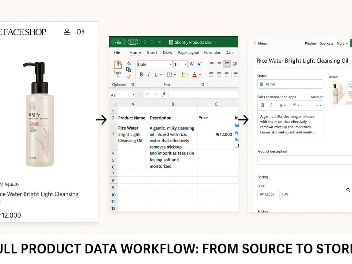Image resolution: width=352 pixels, height=264 pixels.
Task: Click the green File button in Excel title bar
Action: tap(118, 42)
